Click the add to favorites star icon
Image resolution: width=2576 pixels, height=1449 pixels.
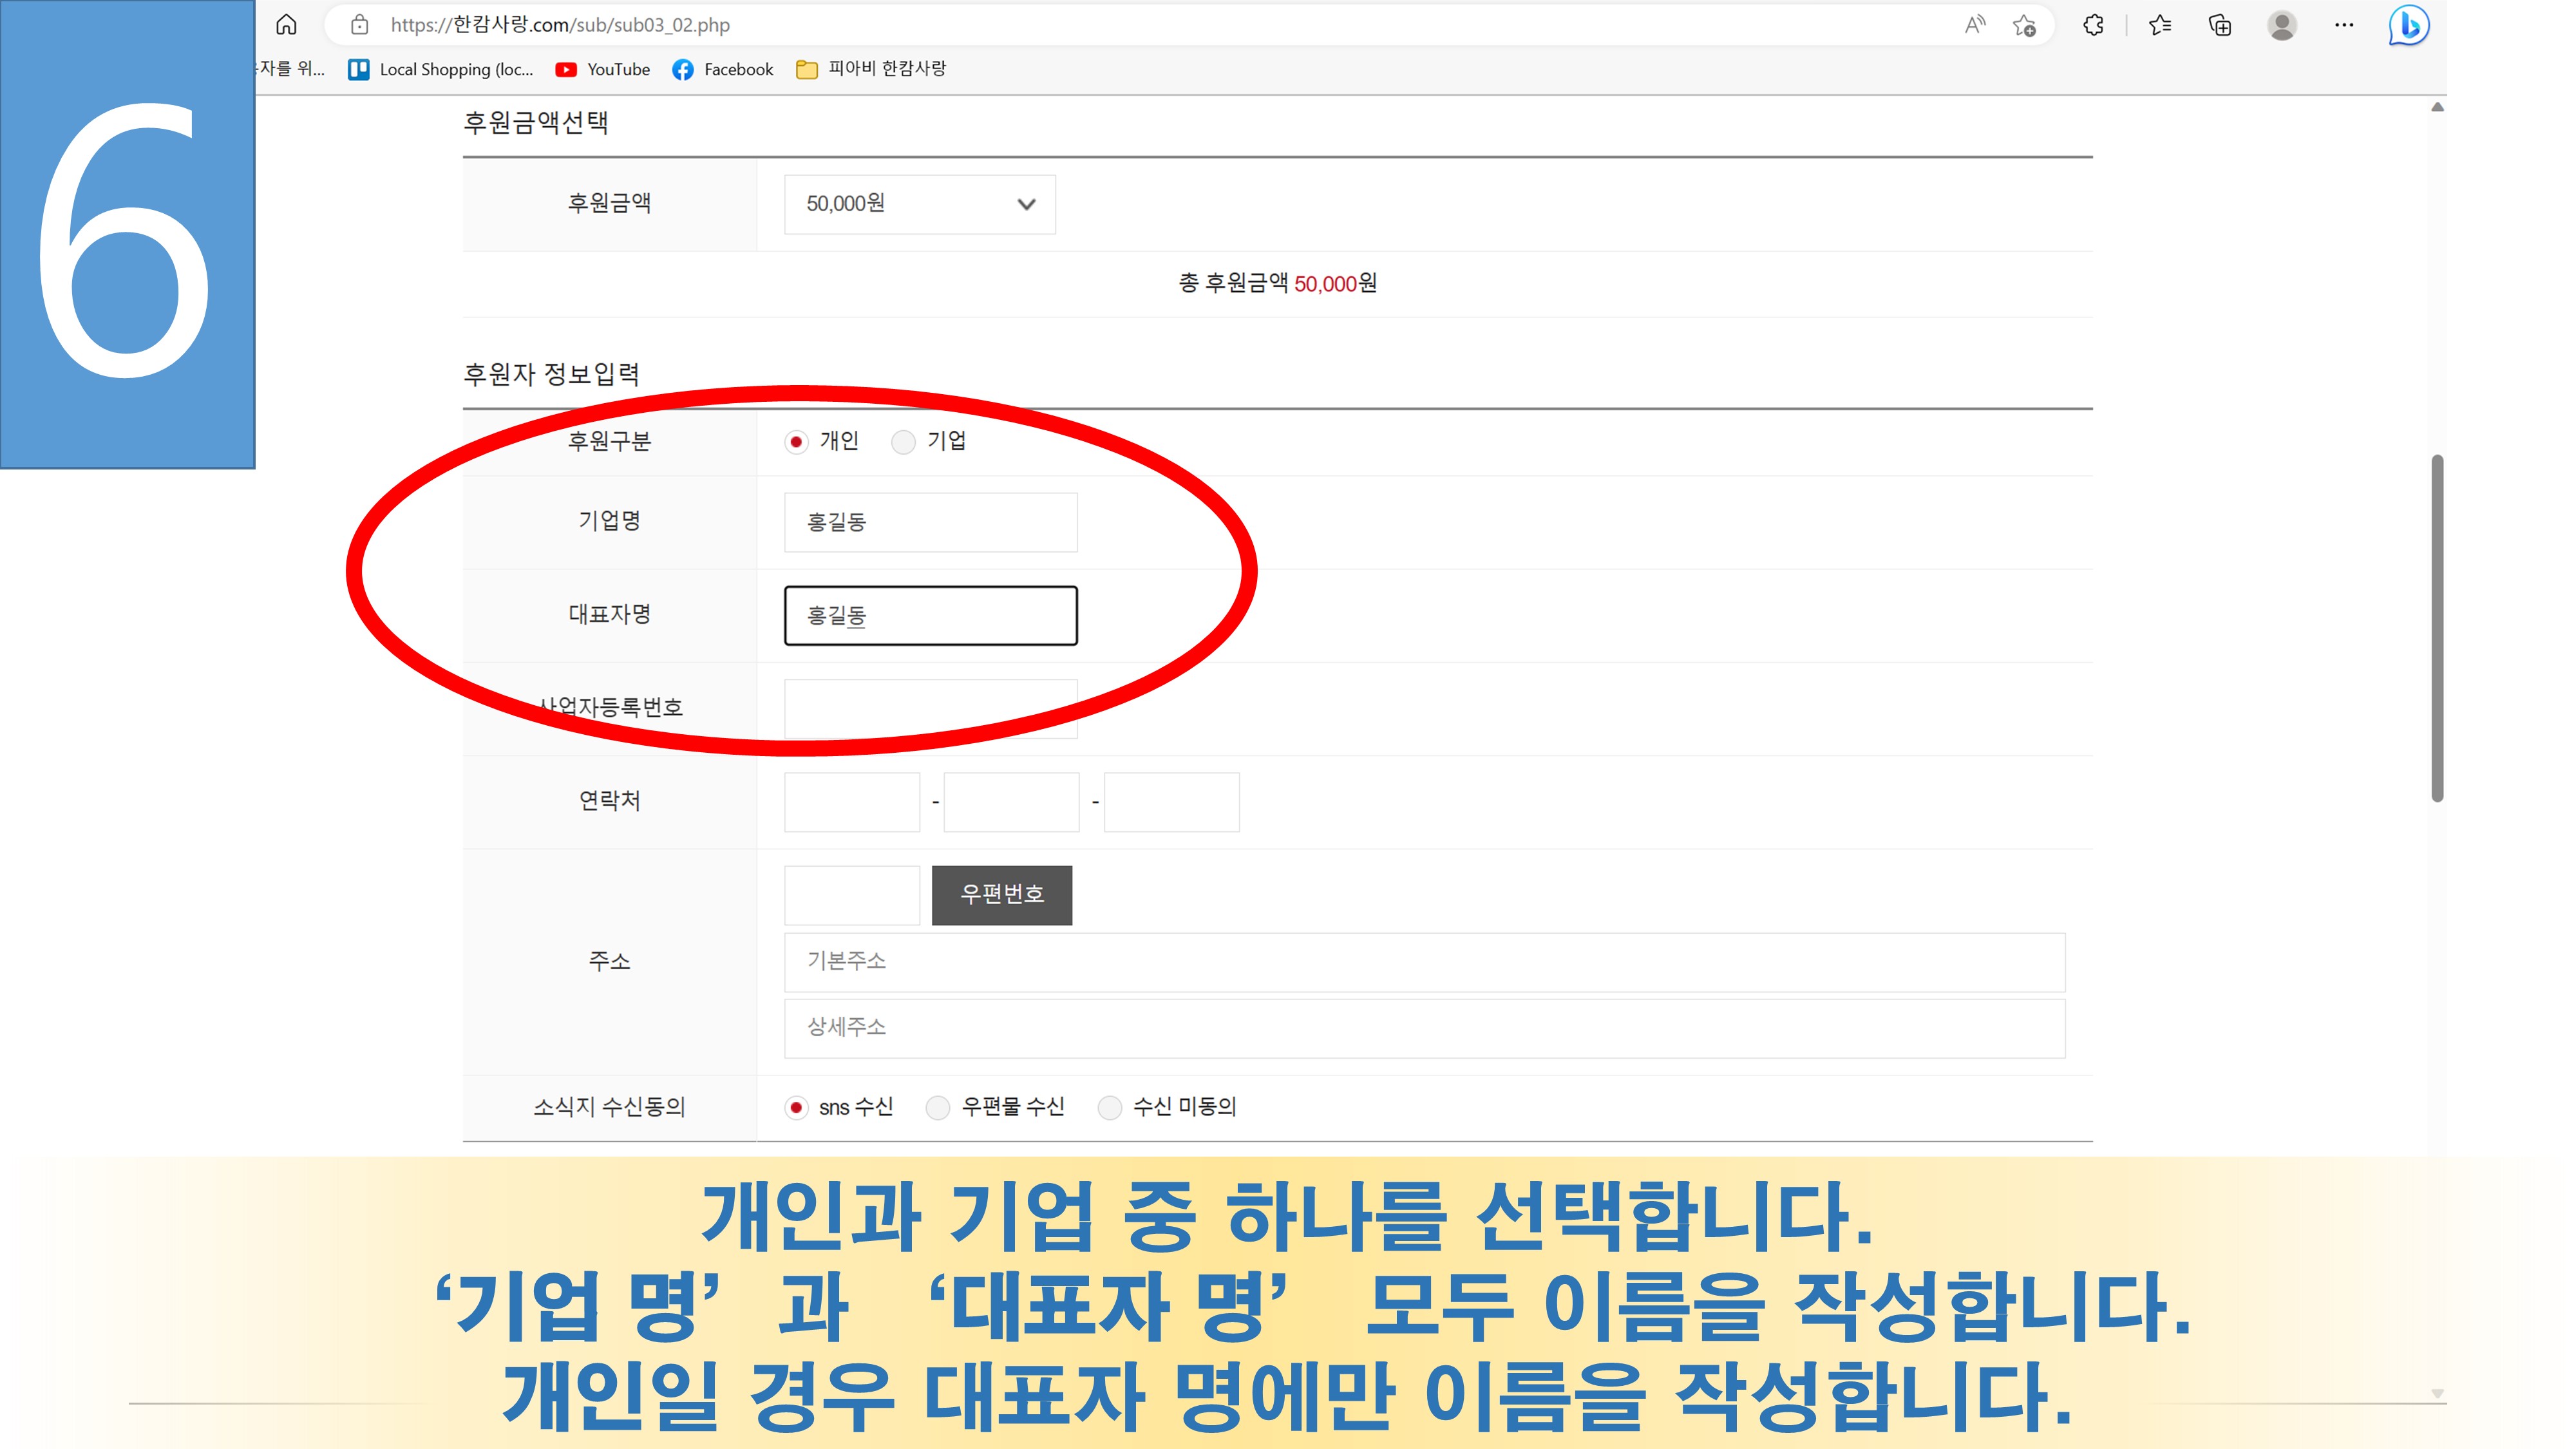coord(2024,25)
